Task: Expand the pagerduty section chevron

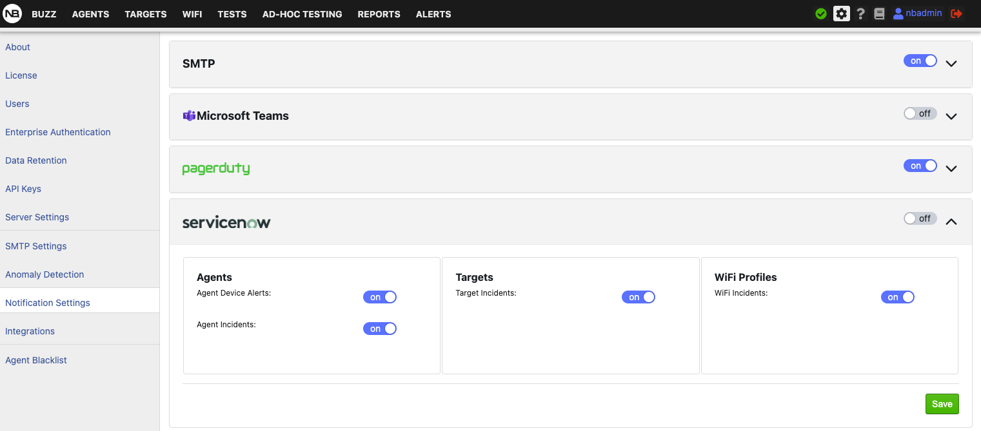Action: point(951,169)
